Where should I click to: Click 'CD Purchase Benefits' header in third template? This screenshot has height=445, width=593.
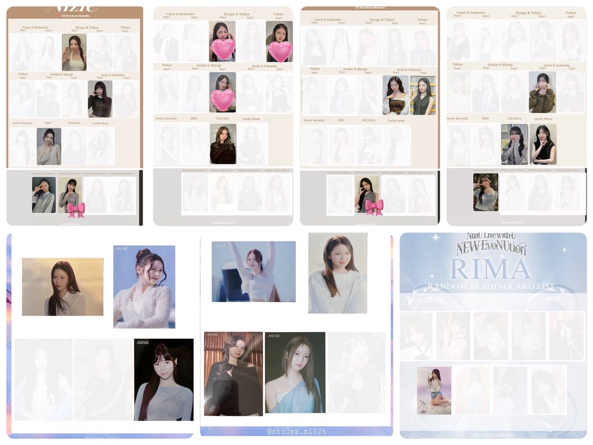[x=370, y=8]
